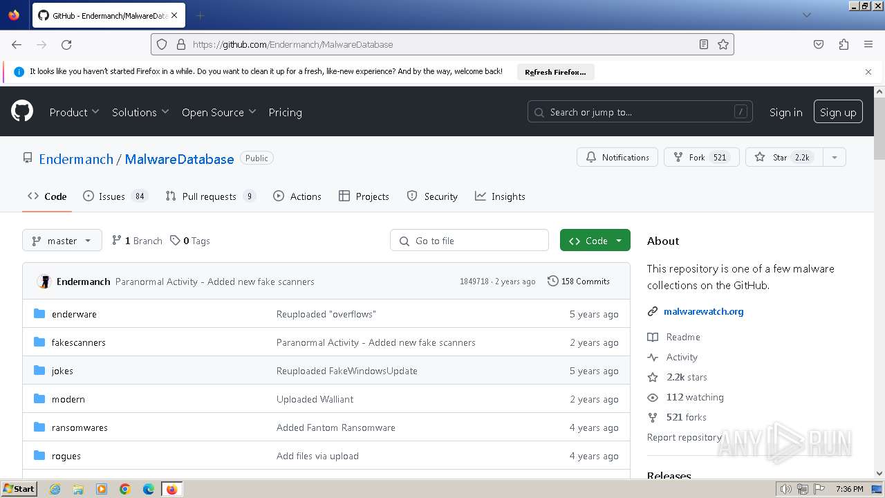Open the ransomwares folder
Viewport: 885px width, 498px height.
pyautogui.click(x=80, y=427)
